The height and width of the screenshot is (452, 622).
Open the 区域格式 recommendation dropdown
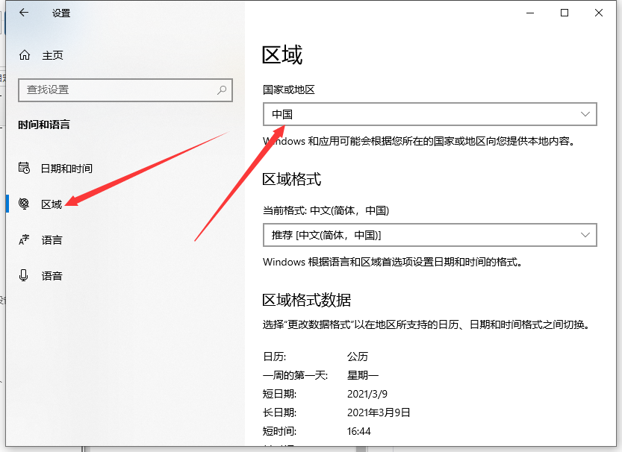point(430,235)
